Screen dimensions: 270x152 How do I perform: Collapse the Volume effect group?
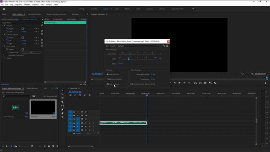click(3, 26)
